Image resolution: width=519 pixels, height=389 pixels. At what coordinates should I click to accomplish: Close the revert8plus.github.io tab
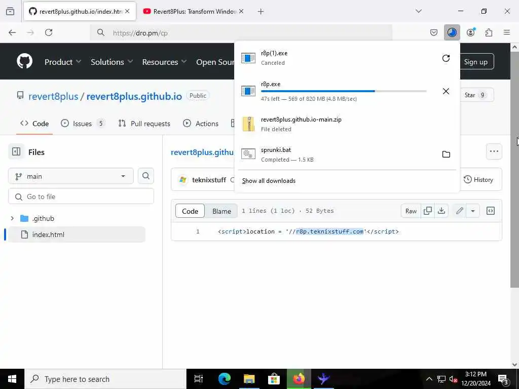tap(127, 11)
